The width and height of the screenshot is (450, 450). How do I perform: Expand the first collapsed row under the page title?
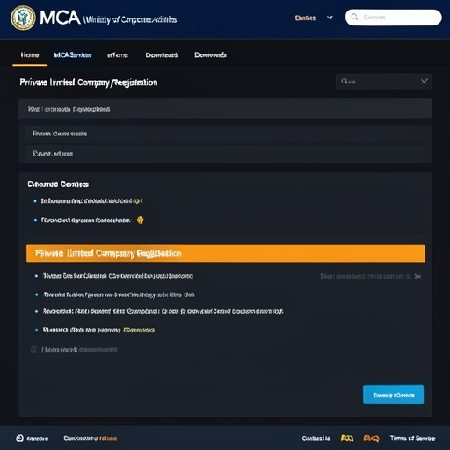[x=225, y=109]
